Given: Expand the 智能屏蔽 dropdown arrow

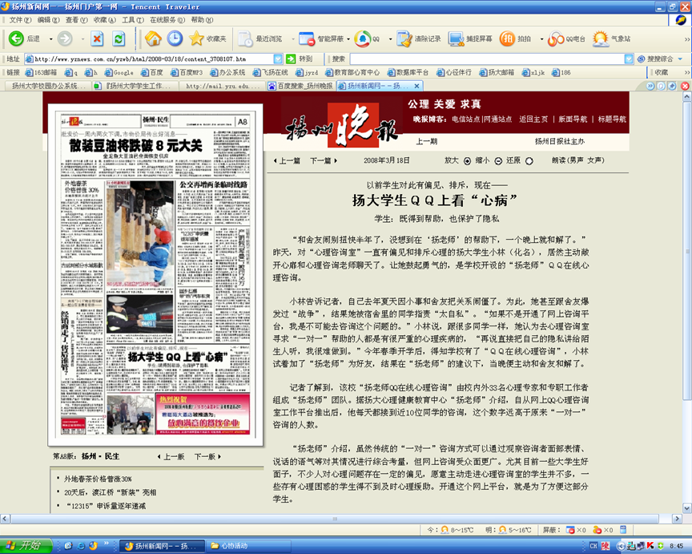Looking at the screenshot, I should (x=348, y=38).
